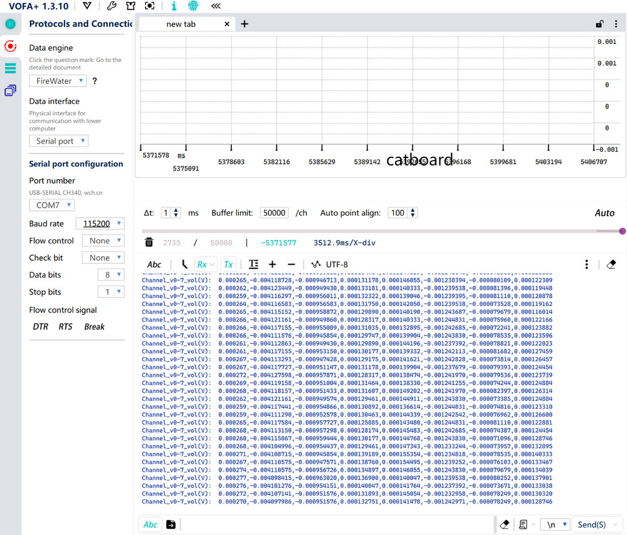Click the wrench settings icon in title bar

pyautogui.click(x=112, y=6)
